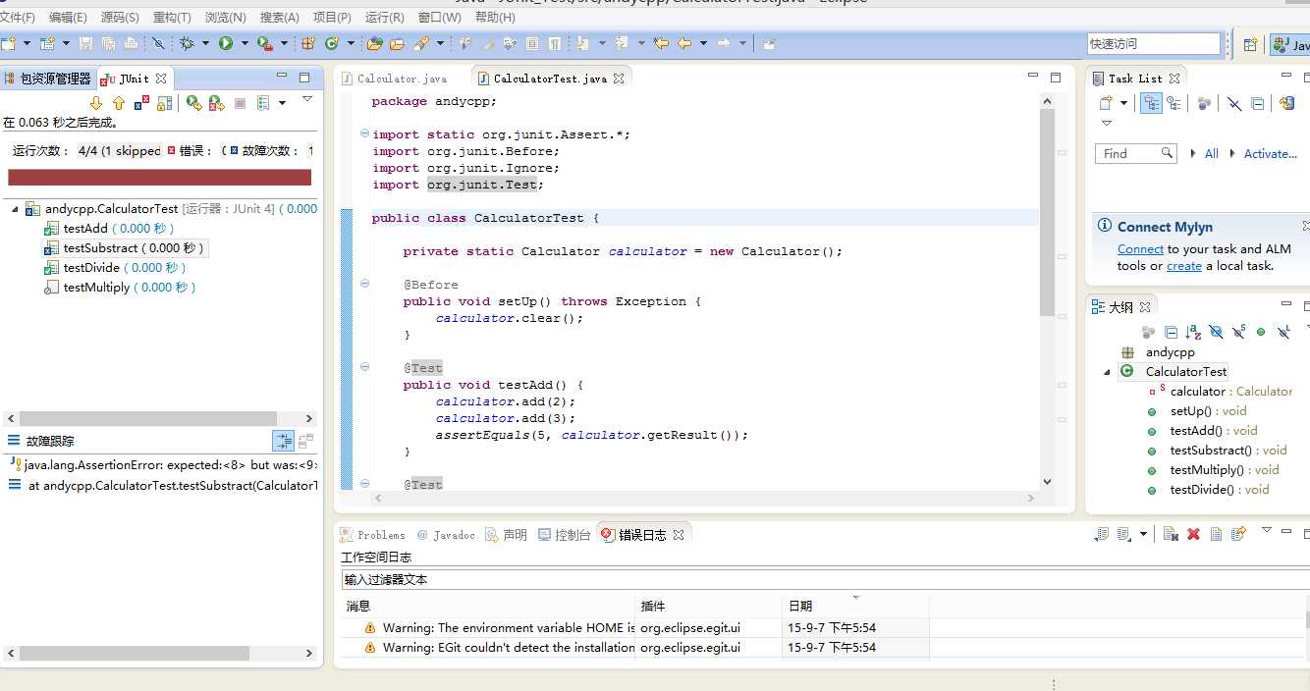Screen dimensions: 1310x691
Task: Click AssertionError line in failure trace
Action: coord(162,465)
